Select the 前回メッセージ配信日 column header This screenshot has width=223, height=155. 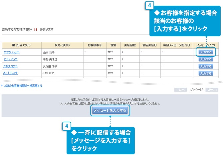pyautogui.click(x=177, y=45)
